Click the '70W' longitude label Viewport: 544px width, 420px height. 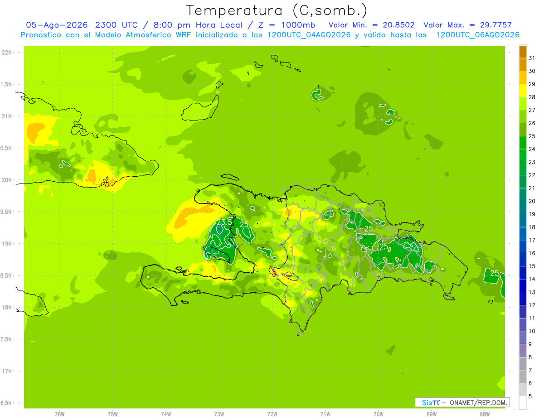379,414
